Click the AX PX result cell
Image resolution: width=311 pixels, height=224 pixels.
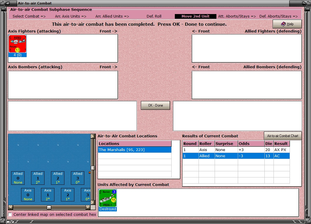(282, 150)
